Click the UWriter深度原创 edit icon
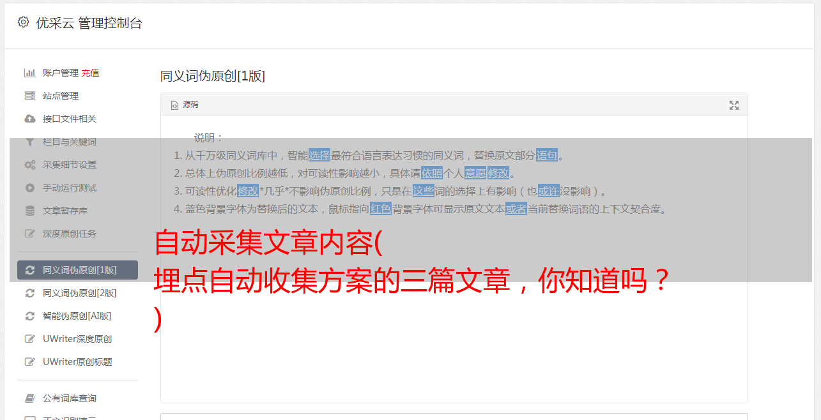The image size is (821, 420). point(29,339)
